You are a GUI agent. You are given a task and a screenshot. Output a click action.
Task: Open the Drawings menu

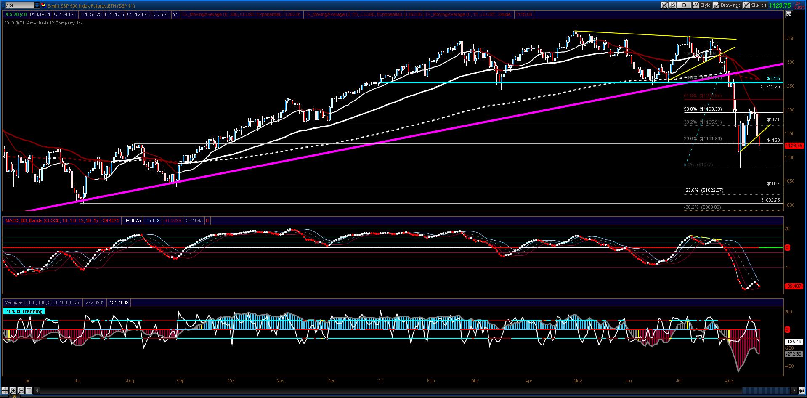click(727, 5)
